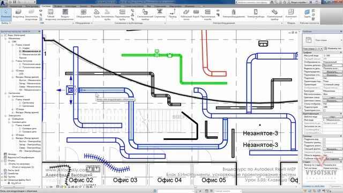This screenshot has width=343, height=193.
Task: Open the Электрооборудование tool
Action: tap(234, 14)
